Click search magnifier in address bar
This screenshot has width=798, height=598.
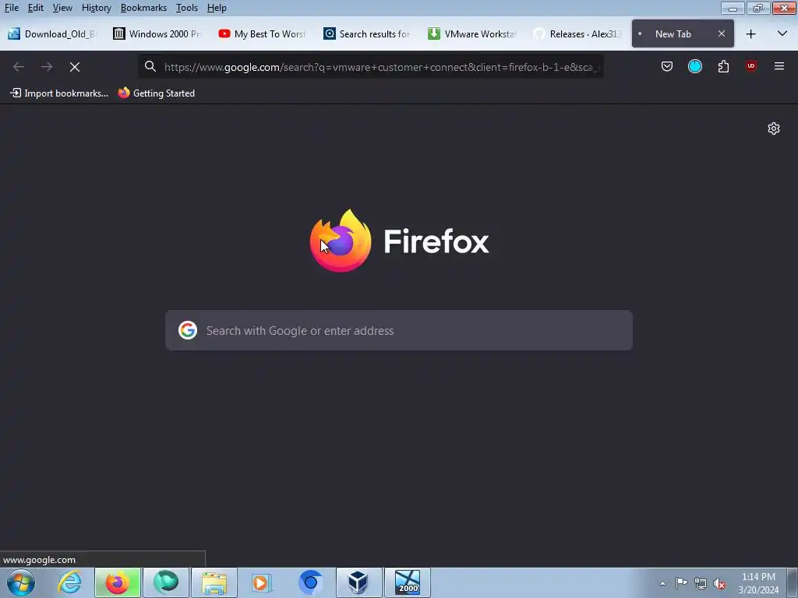tap(150, 67)
